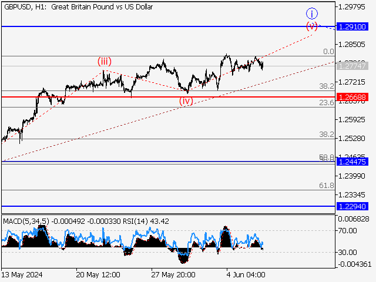Viewport: 376px width, 282px height.
Task: Click the 1.27215 price axis value
Action: tap(351, 82)
